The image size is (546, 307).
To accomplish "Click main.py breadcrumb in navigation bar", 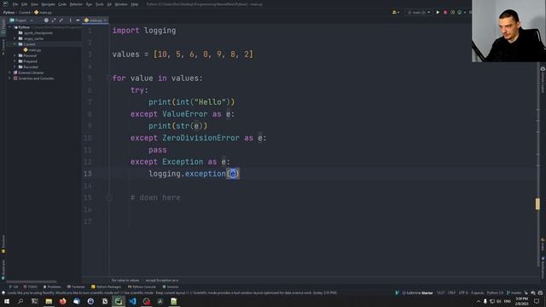I will tap(43, 12).
